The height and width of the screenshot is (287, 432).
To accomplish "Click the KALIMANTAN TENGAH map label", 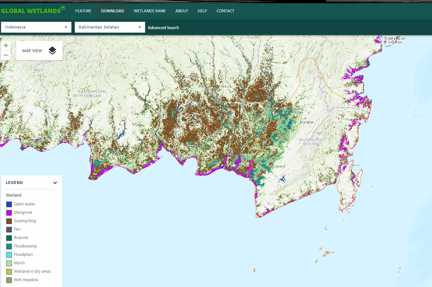I will click(92, 93).
